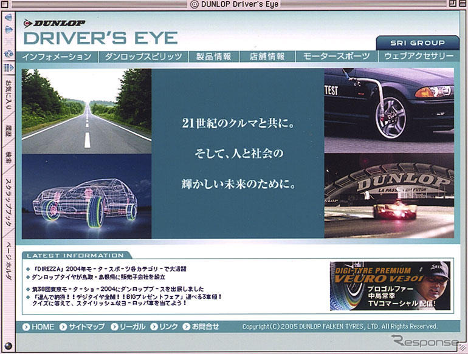Image resolution: width=468 pixels, height=354 pixels.
Task: Click the arrow icon beside リーガル
Action: (x=115, y=327)
